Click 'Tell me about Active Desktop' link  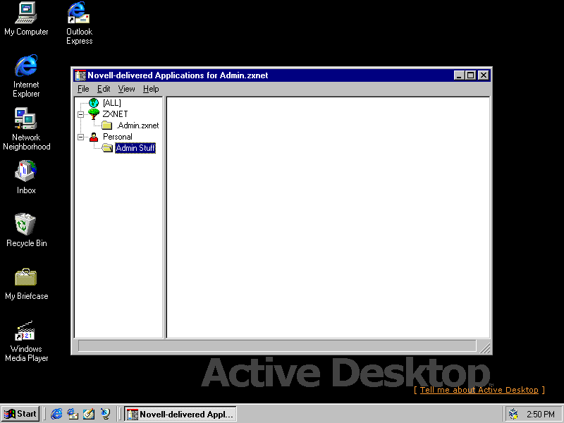point(479,390)
